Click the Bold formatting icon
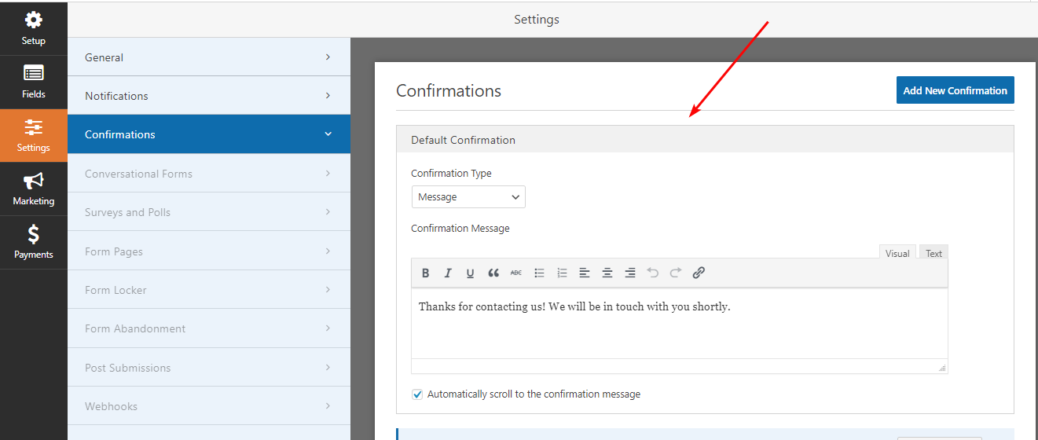 [x=425, y=273]
